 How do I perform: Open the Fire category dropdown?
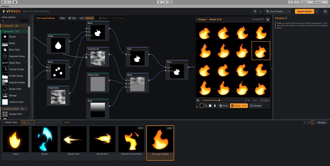pyautogui.click(x=28, y=123)
